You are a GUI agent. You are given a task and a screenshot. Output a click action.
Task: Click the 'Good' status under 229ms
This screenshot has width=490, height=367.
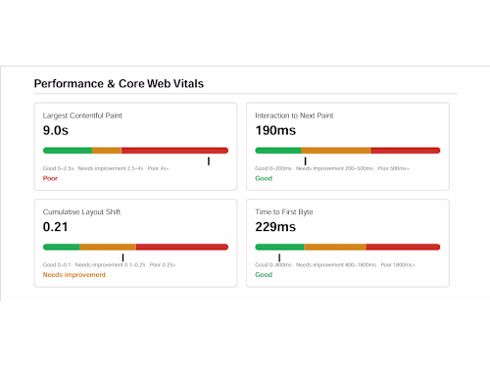[264, 275]
